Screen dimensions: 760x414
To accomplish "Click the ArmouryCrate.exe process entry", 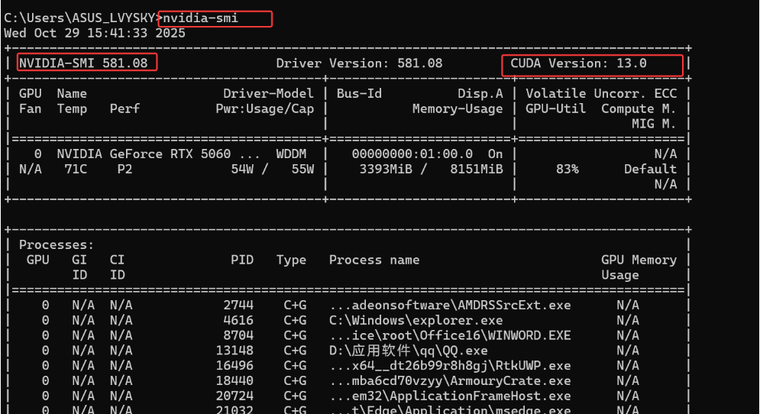I will point(450,380).
